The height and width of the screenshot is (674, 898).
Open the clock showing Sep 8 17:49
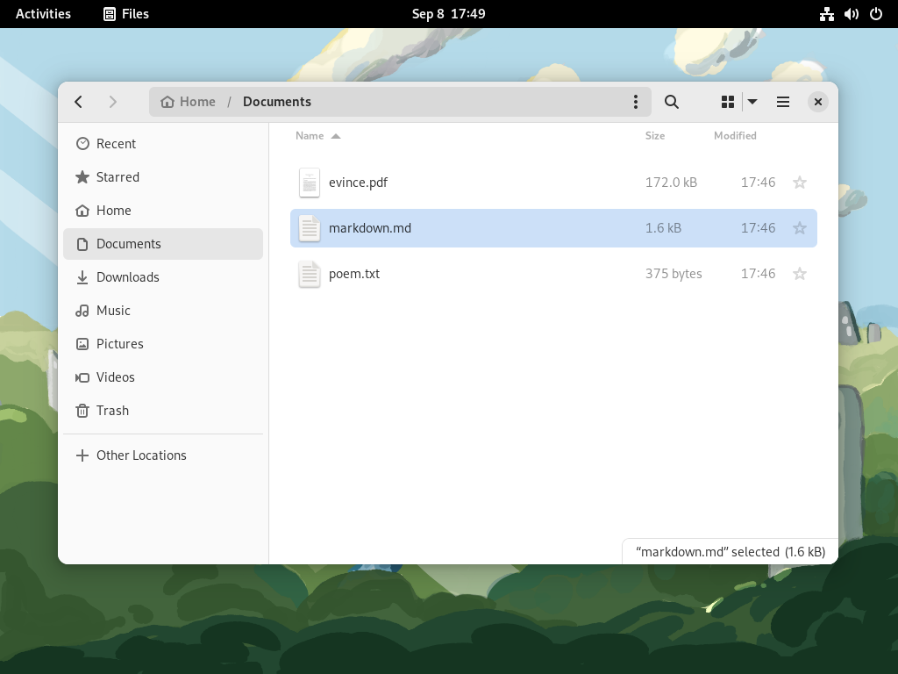click(x=448, y=14)
